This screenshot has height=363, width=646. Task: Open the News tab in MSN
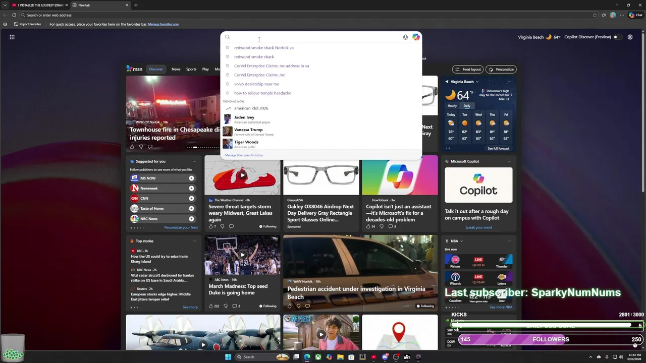[176, 69]
